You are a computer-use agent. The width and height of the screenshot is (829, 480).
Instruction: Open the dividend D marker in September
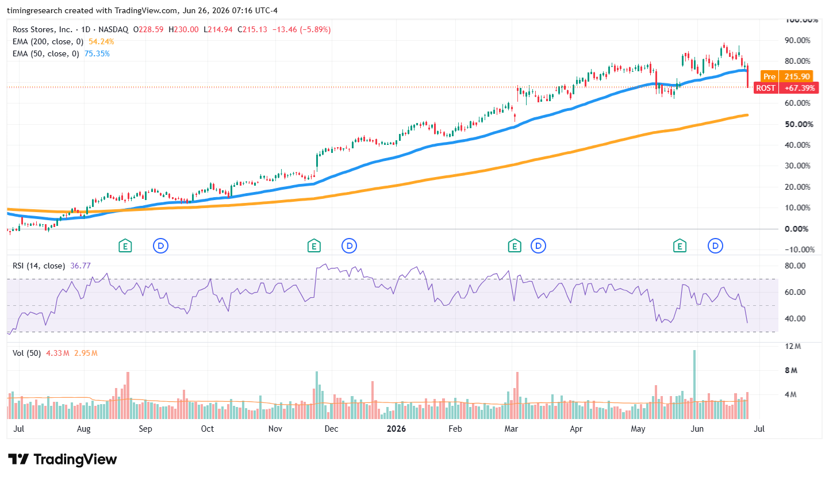pos(160,246)
